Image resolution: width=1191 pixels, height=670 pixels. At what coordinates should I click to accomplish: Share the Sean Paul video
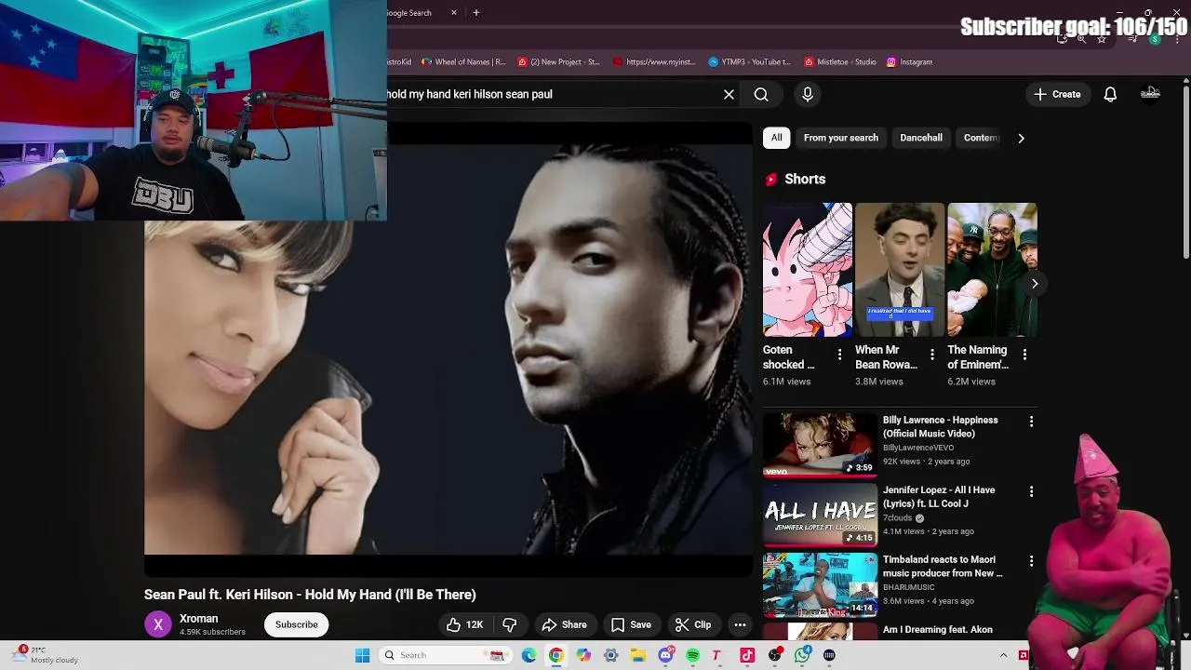coord(565,624)
